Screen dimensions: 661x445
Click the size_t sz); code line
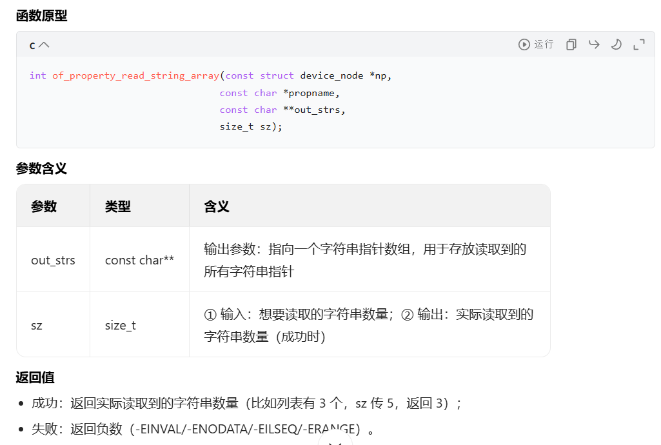(251, 126)
